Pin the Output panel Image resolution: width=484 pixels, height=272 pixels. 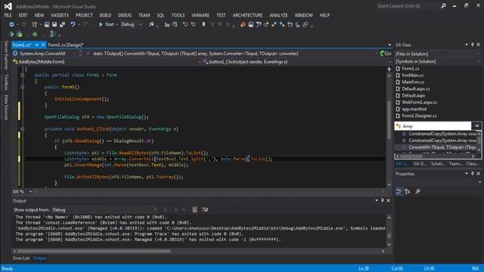tap(382, 200)
